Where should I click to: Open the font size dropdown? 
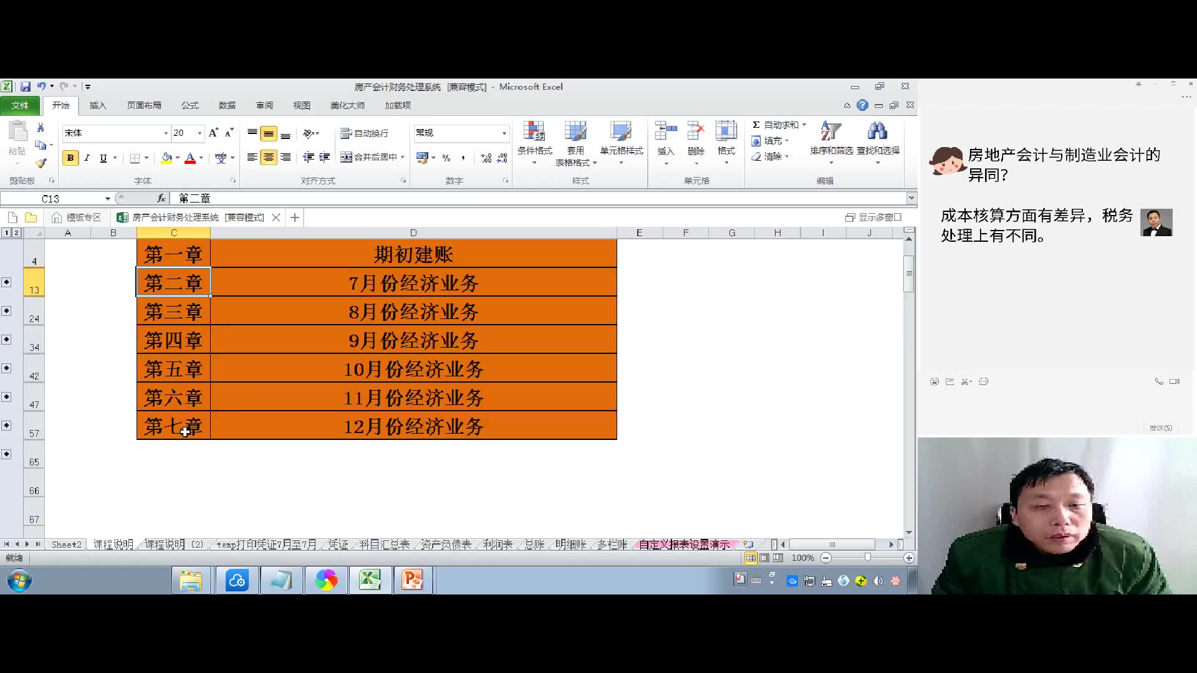199,133
